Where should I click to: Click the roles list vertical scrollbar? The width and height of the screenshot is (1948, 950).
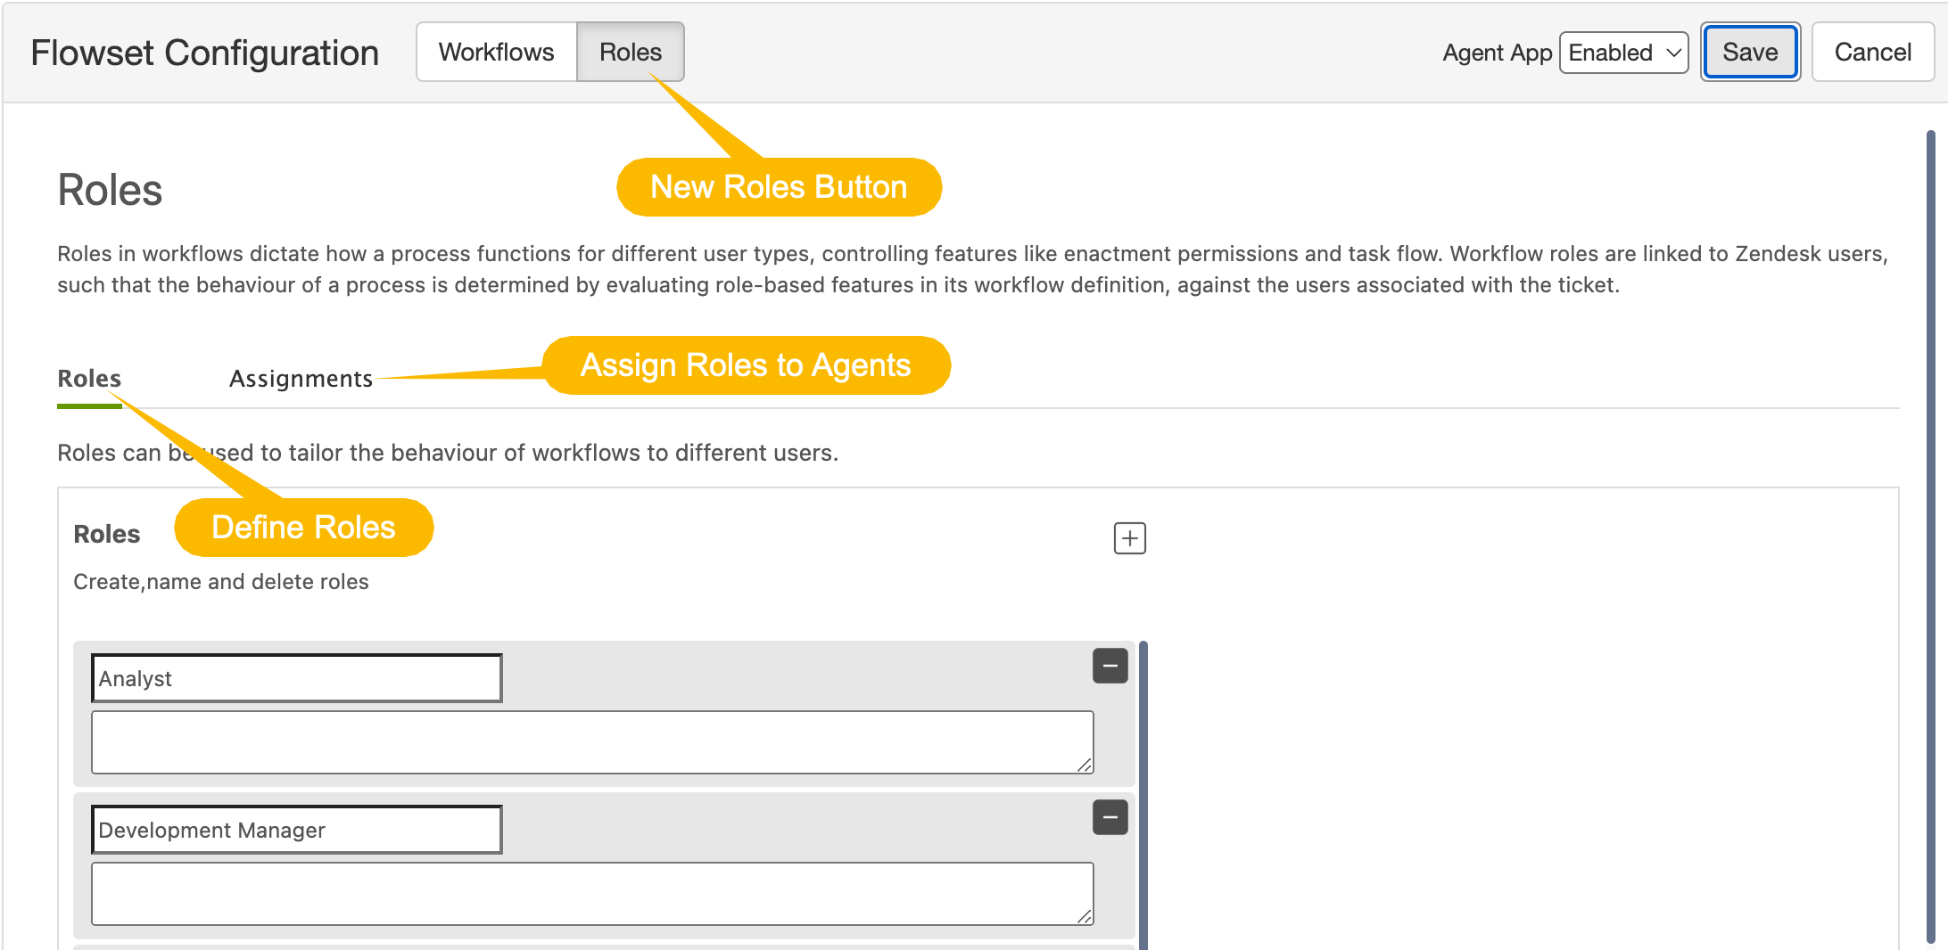coord(1143,795)
